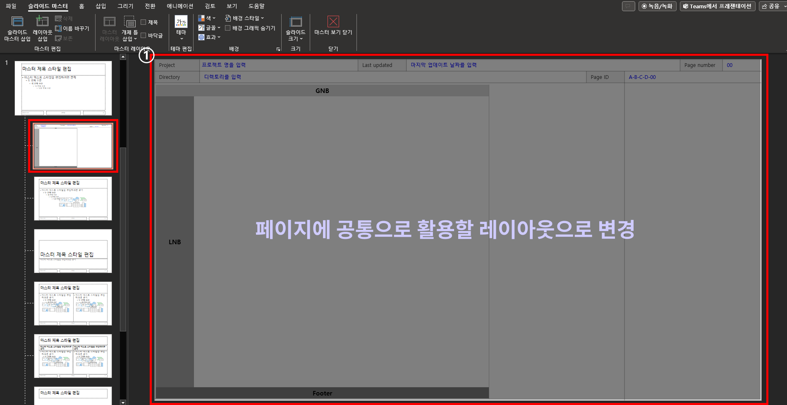Switch to the 애니메이션 tab
The image size is (787, 405).
180,6
